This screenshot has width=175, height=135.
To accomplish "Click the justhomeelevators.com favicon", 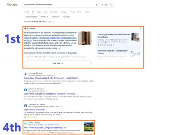I will (x=26, y=90).
